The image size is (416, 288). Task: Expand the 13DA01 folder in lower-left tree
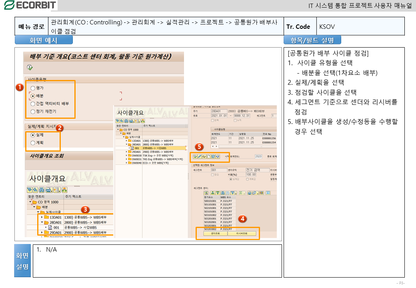point(42,217)
